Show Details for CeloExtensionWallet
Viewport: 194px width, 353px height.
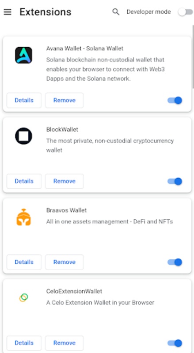24,343
